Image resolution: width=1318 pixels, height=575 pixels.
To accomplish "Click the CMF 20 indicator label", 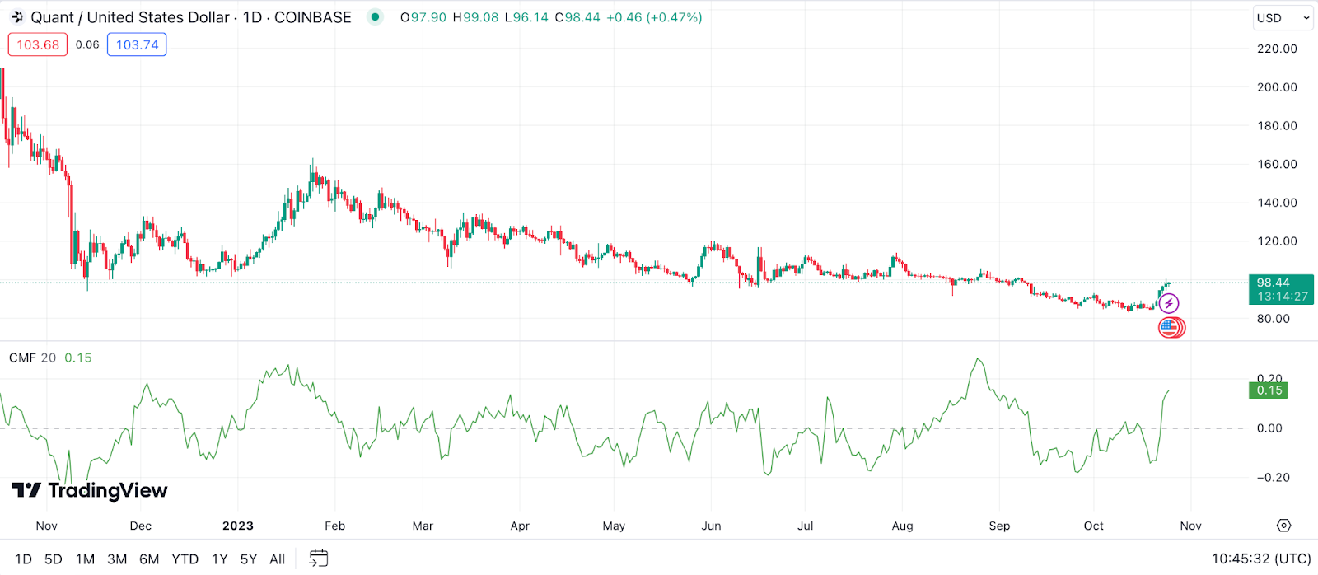I will (x=33, y=358).
